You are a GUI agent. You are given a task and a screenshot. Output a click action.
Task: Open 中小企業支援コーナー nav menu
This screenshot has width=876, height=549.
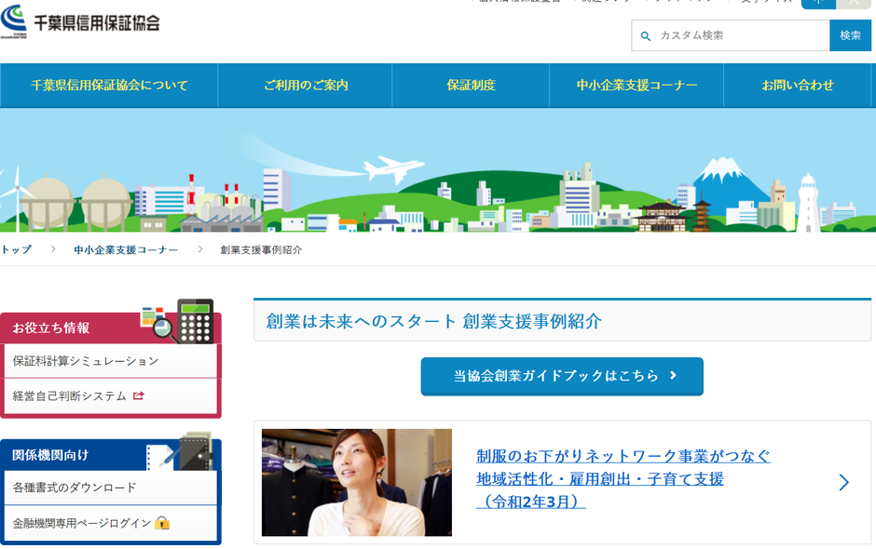[636, 86]
